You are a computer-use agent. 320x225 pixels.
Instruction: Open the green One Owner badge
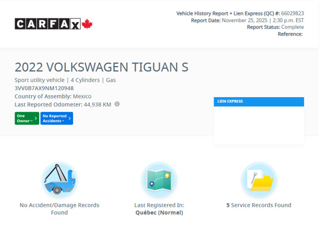27,119
